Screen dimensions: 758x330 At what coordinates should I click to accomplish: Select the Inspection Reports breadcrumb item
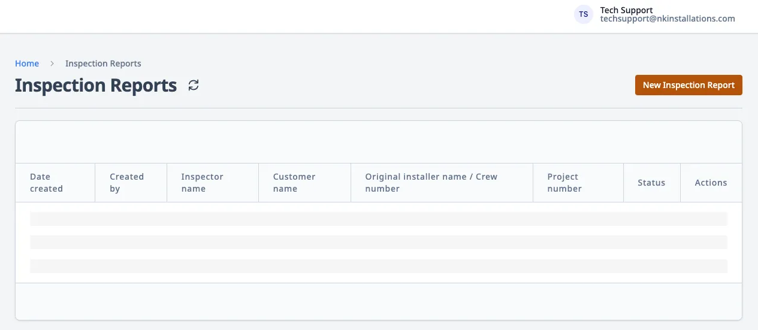103,63
